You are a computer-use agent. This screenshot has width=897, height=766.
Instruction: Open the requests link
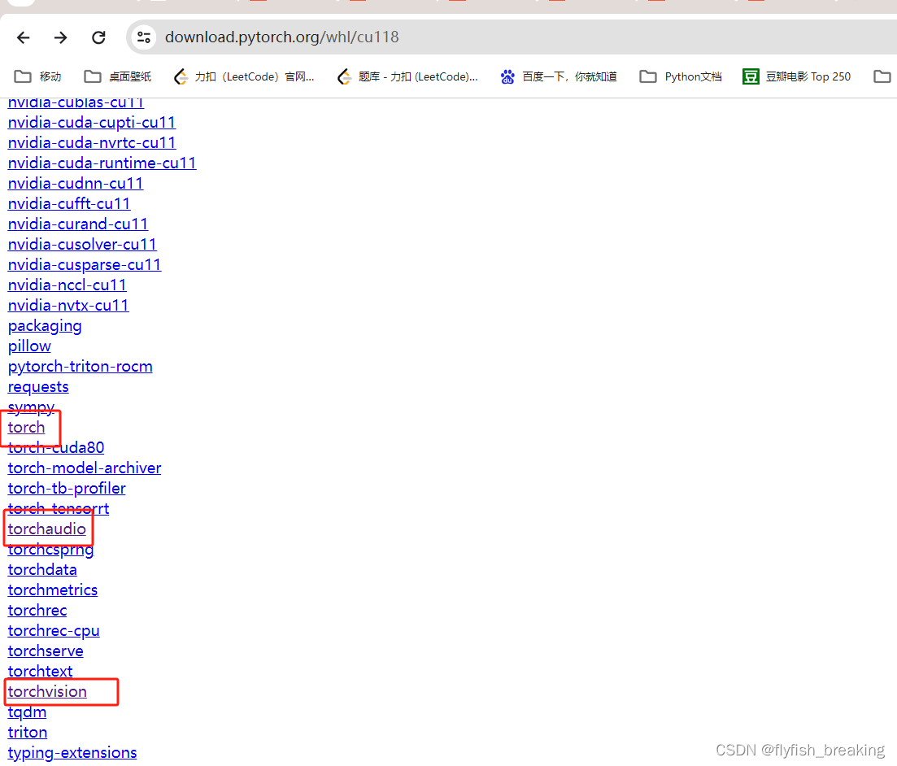click(x=38, y=387)
